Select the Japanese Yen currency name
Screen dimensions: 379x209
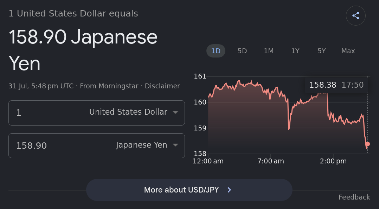pos(141,145)
